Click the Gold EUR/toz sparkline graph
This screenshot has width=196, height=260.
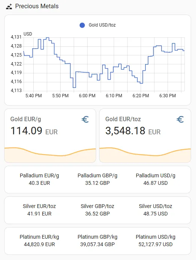(x=145, y=155)
